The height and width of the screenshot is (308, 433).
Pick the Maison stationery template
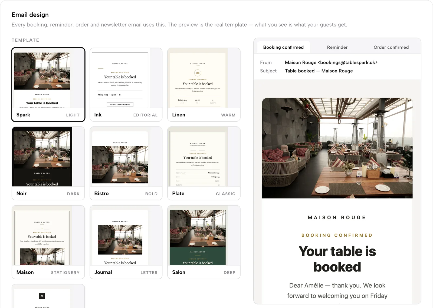coord(48,242)
